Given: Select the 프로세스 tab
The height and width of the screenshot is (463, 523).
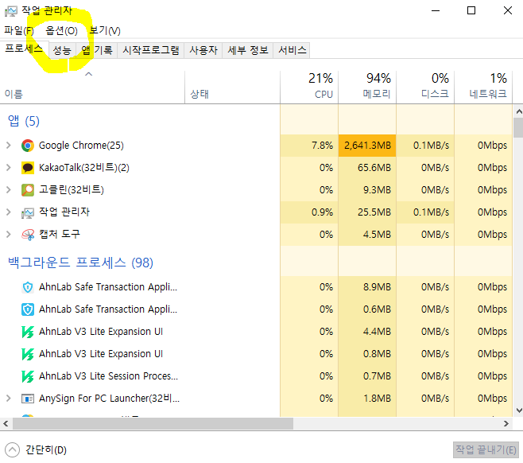Looking at the screenshot, I should [x=24, y=49].
